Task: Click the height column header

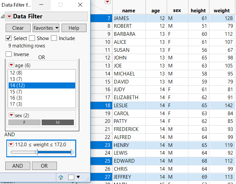Action: [x=198, y=11]
